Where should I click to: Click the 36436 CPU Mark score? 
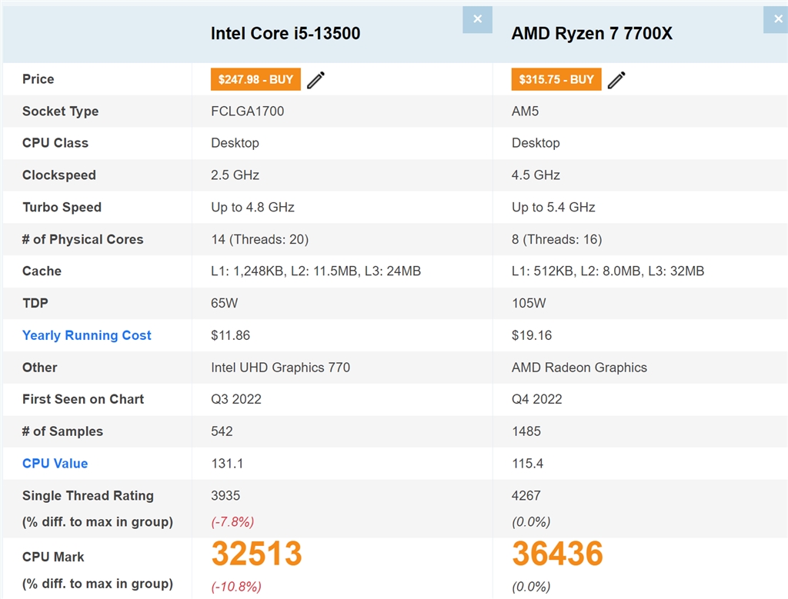click(558, 554)
